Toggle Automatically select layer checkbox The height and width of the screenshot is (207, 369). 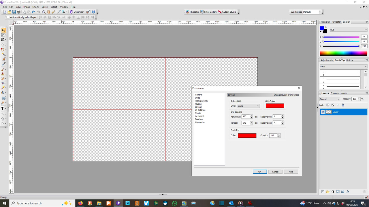[x=8, y=17]
